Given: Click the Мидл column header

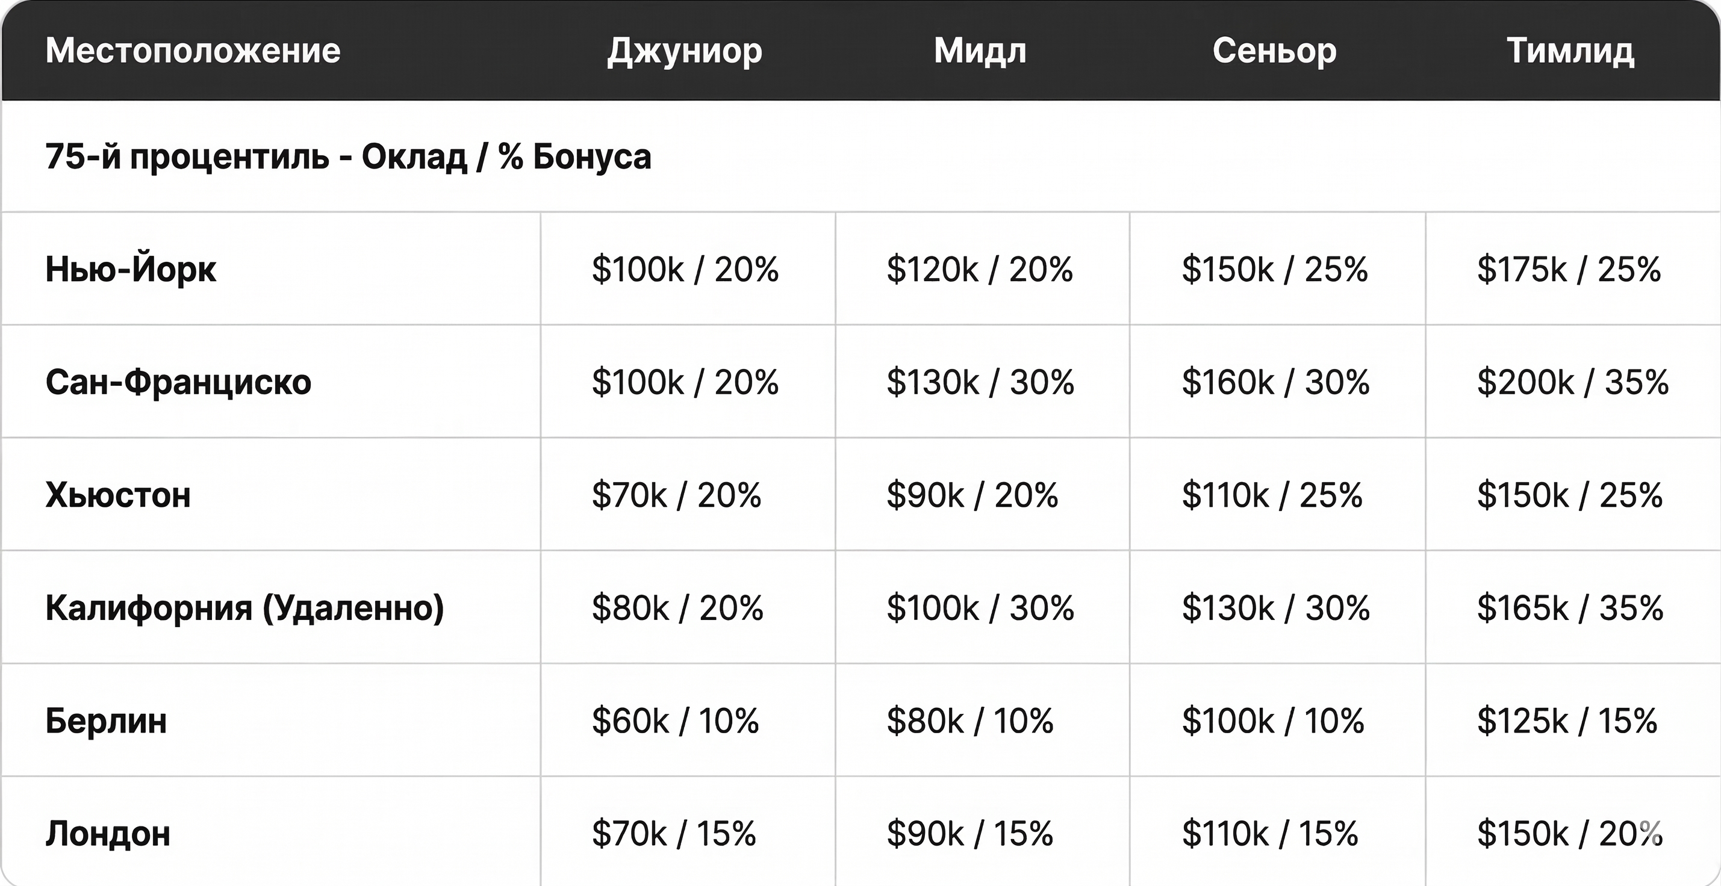Looking at the screenshot, I should click(x=980, y=51).
